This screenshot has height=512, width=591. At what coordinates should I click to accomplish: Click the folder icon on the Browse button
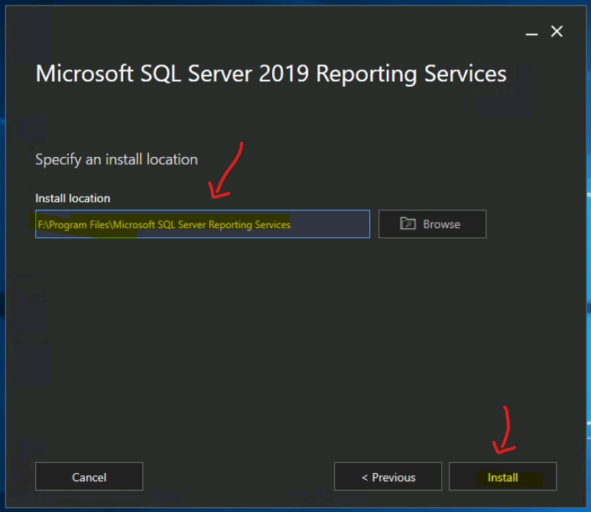pos(408,223)
